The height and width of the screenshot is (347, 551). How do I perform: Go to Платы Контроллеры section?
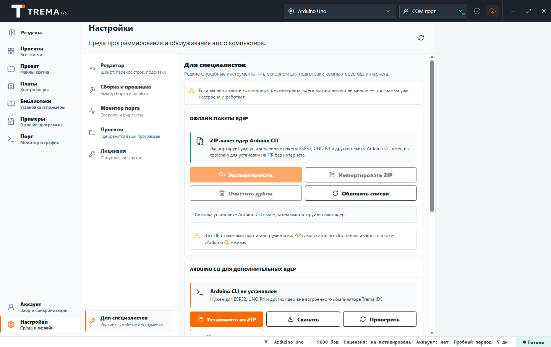tap(40, 86)
